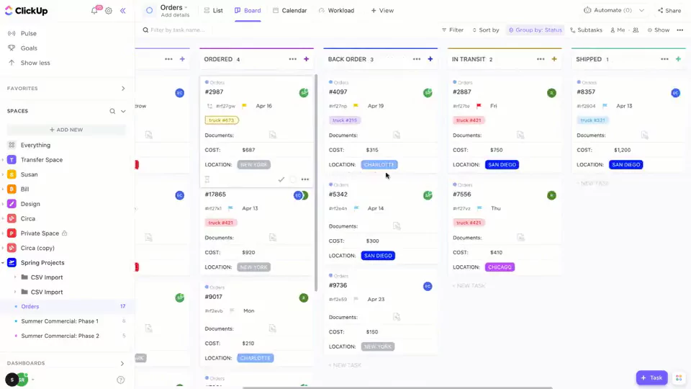The image size is (691, 389).
Task: Open BACK ORDER column options ellipsis
Action: 417,59
